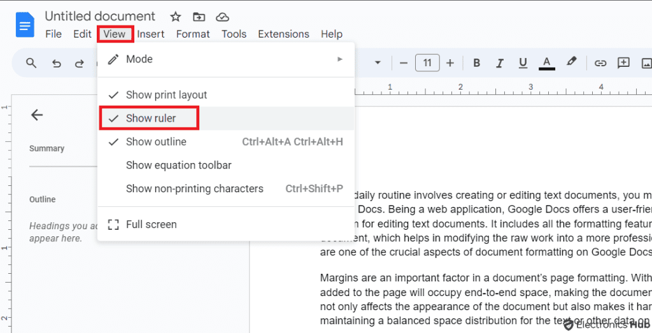Click the Google Docs home icon
The width and height of the screenshot is (652, 333).
click(x=25, y=25)
